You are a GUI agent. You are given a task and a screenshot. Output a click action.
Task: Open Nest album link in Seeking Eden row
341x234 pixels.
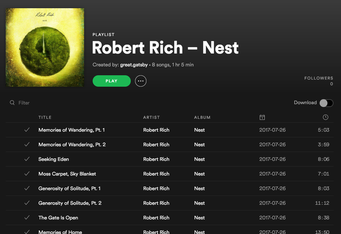point(200,159)
